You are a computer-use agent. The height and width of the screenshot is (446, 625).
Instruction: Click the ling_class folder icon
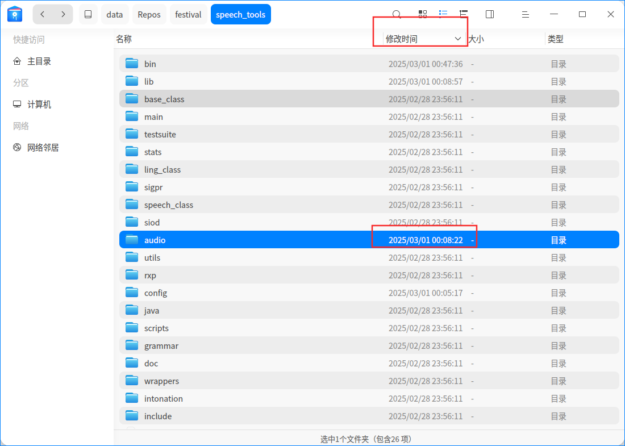pyautogui.click(x=132, y=169)
